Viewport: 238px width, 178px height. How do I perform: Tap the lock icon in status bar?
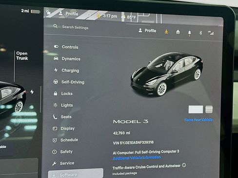[x=48, y=12]
